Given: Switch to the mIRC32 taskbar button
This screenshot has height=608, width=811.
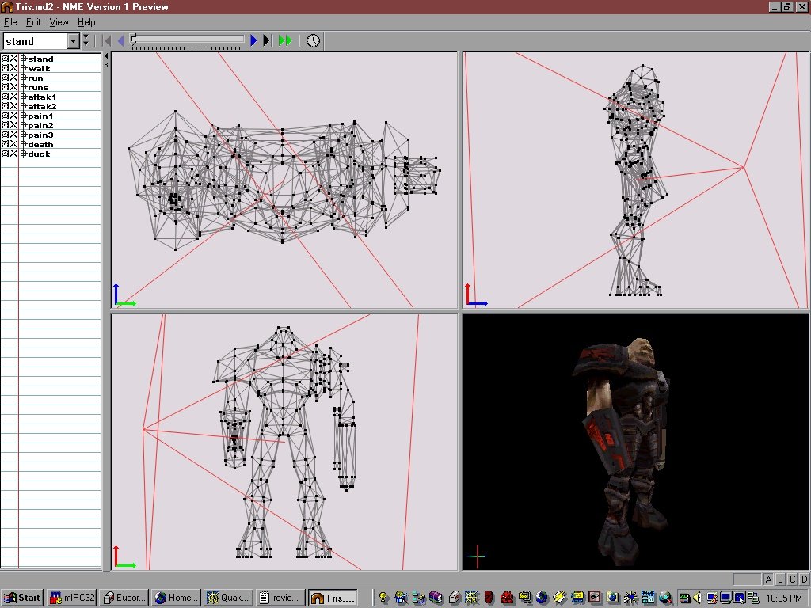Looking at the screenshot, I should click(71, 598).
